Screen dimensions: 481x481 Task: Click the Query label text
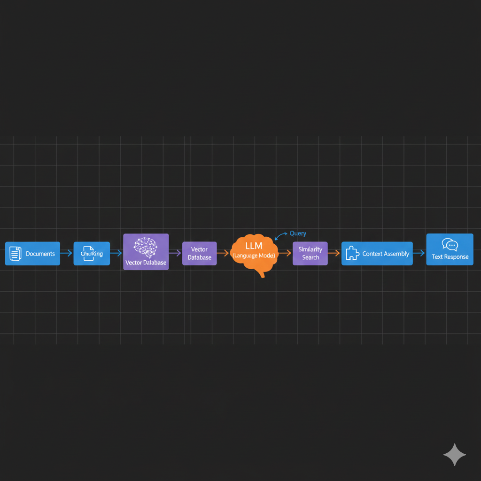298,233
